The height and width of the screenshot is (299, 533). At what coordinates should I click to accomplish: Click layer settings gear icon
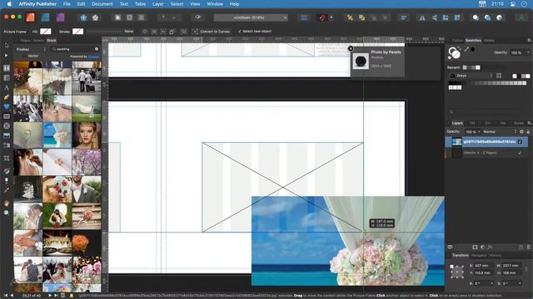tap(521, 131)
